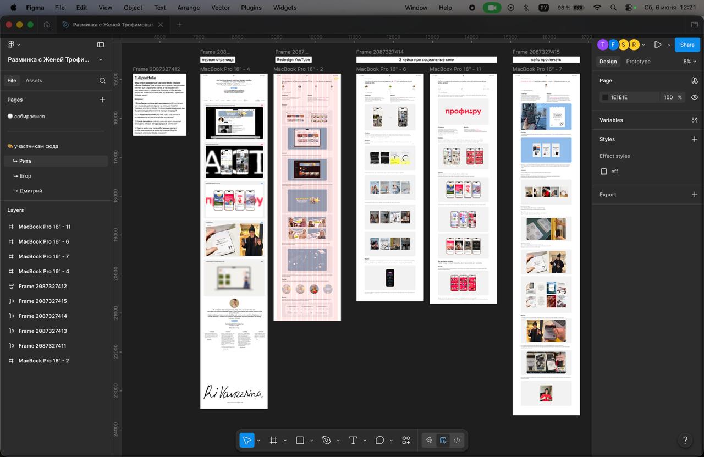
Task: Click the 1E1E1E page color swatch
Action: pyautogui.click(x=605, y=97)
